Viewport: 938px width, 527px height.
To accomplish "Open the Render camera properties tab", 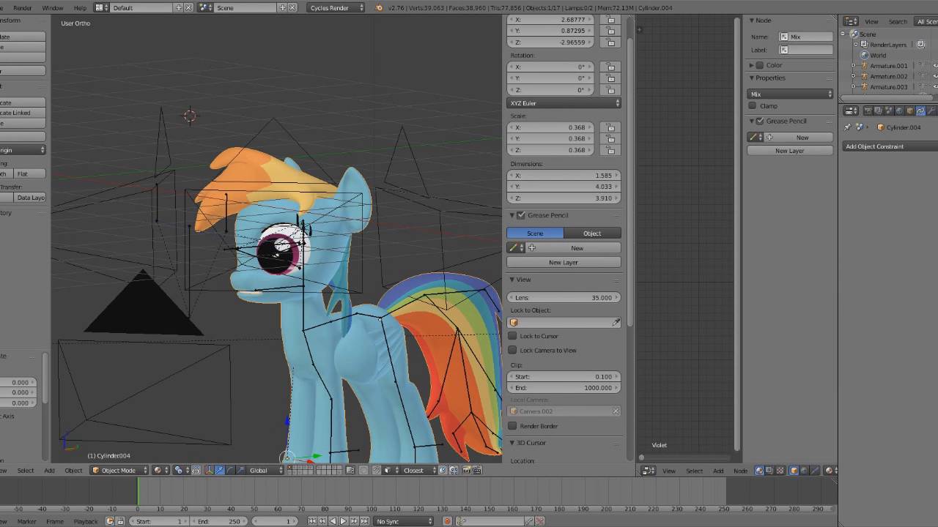I will click(x=868, y=111).
